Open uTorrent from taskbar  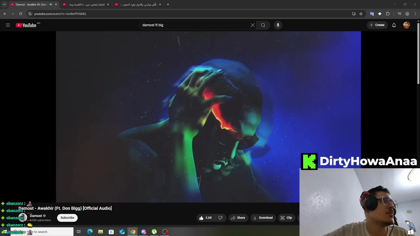[154, 232]
